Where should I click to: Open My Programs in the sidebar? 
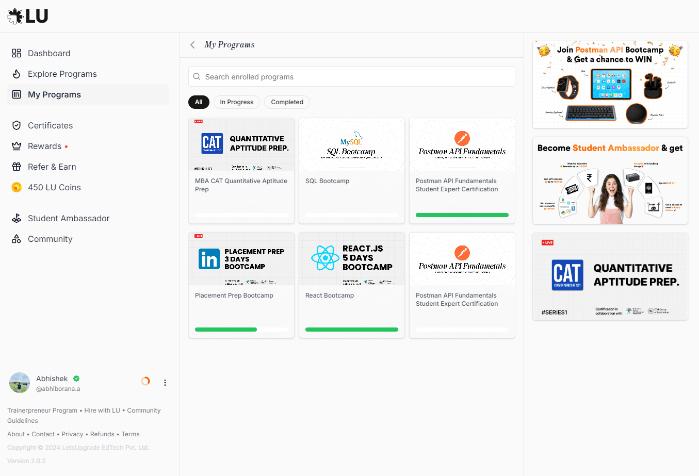(x=54, y=94)
